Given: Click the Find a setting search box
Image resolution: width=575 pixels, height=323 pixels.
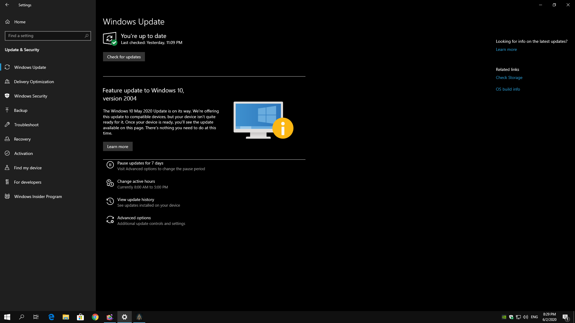Looking at the screenshot, I should click(45, 36).
